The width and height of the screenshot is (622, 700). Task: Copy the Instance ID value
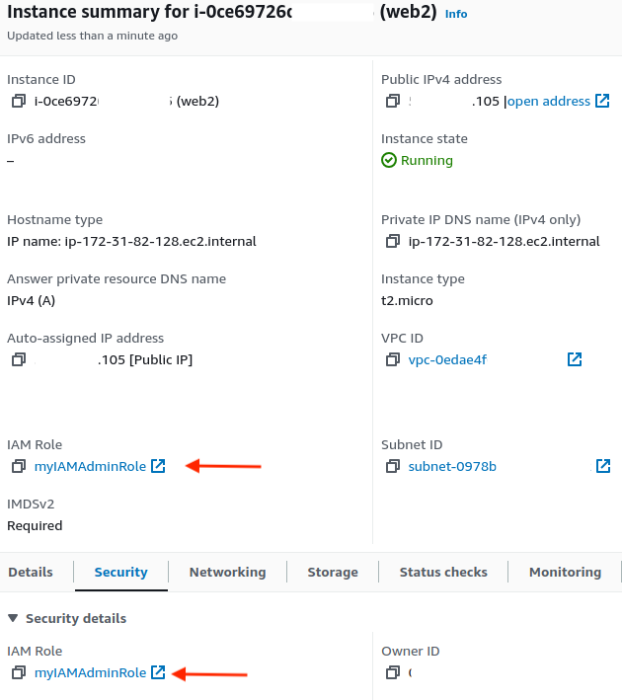tap(19, 101)
